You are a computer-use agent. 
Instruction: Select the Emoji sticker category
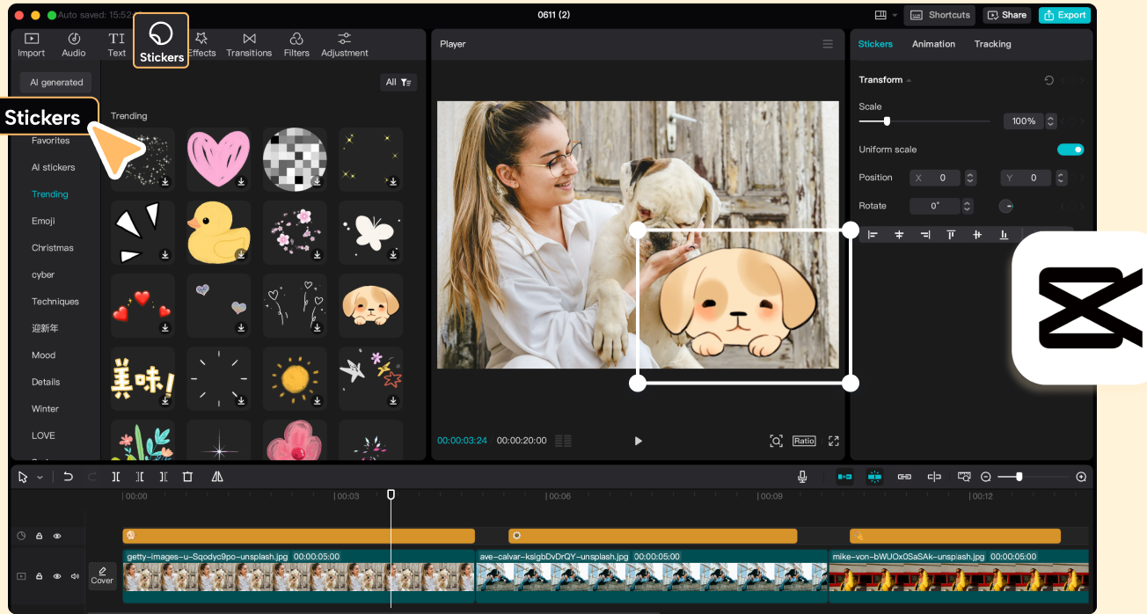[43, 221]
